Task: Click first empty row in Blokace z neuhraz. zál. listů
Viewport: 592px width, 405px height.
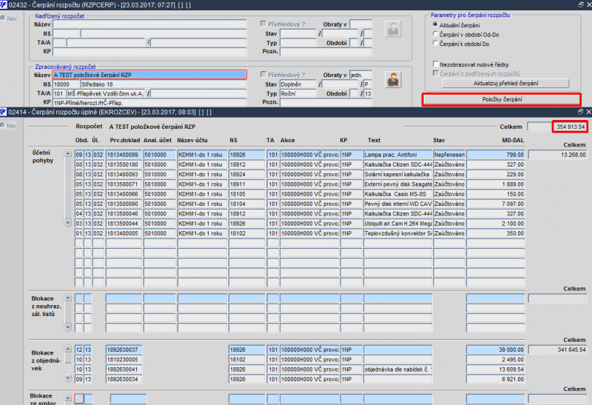Action: point(300,298)
